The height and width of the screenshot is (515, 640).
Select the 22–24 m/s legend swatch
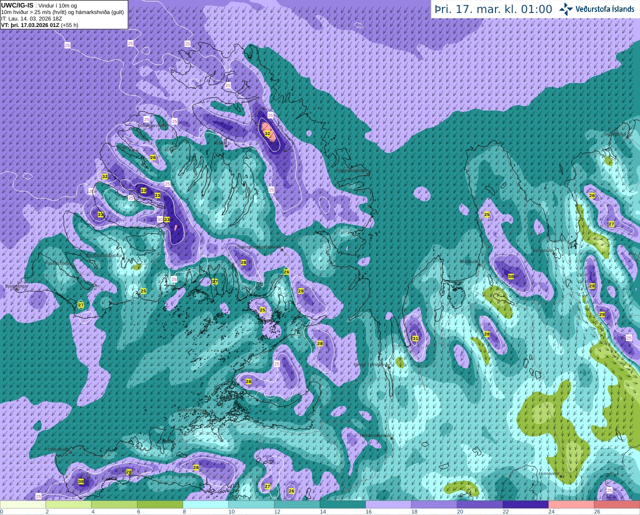click(x=526, y=504)
